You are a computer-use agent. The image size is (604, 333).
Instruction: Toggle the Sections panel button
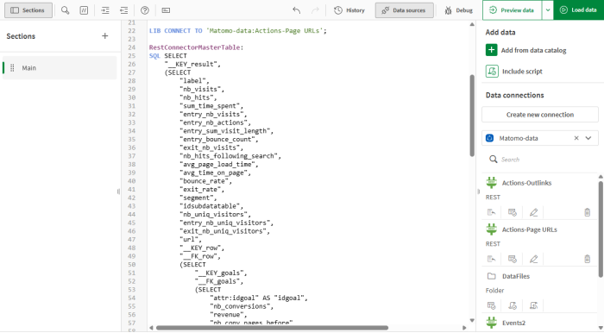[28, 10]
